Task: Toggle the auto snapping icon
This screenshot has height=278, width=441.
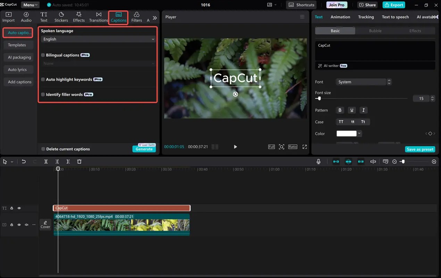Action: pyautogui.click(x=349, y=162)
